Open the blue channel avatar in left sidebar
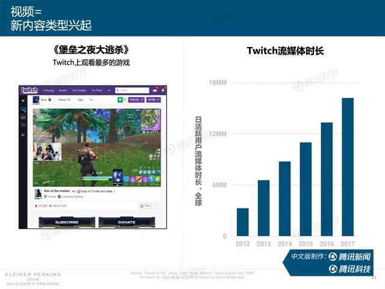Screen dimensions: 385x289 23,110
